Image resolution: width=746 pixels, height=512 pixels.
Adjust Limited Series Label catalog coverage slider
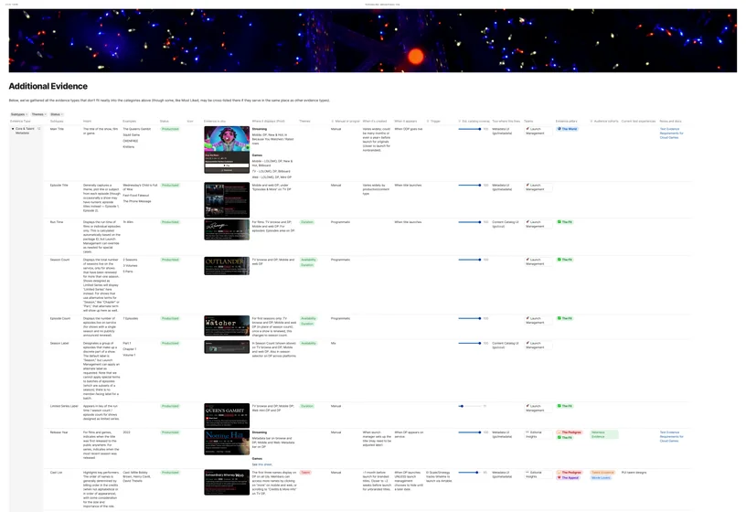tap(462, 406)
